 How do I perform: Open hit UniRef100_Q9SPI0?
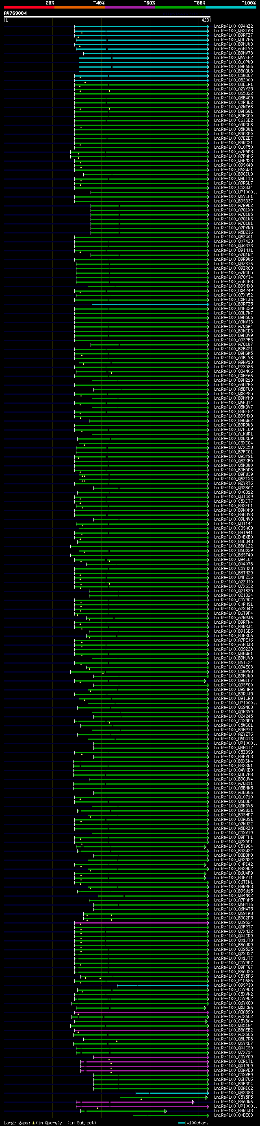233,985
